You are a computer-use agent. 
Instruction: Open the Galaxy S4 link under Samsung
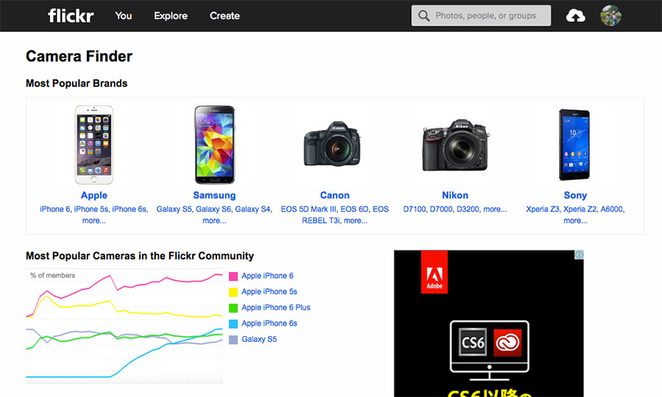[x=252, y=210]
